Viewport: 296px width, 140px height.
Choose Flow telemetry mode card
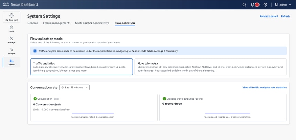211,67
